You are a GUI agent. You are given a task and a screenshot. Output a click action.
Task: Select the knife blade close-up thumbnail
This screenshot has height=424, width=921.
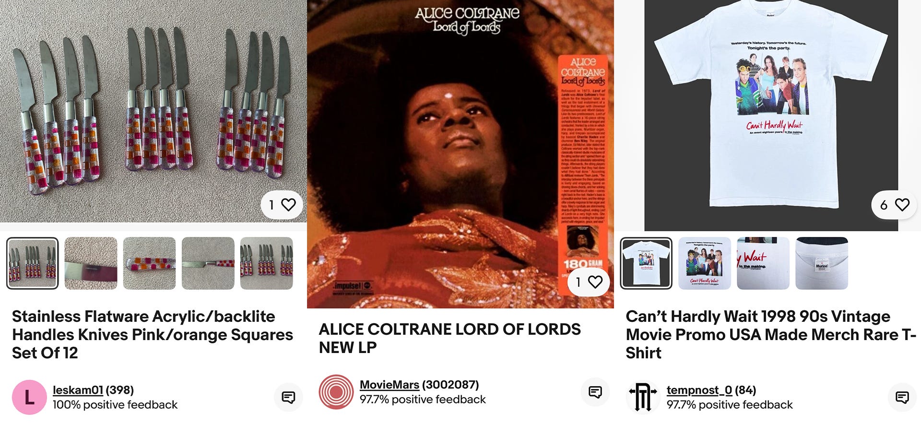pos(91,263)
